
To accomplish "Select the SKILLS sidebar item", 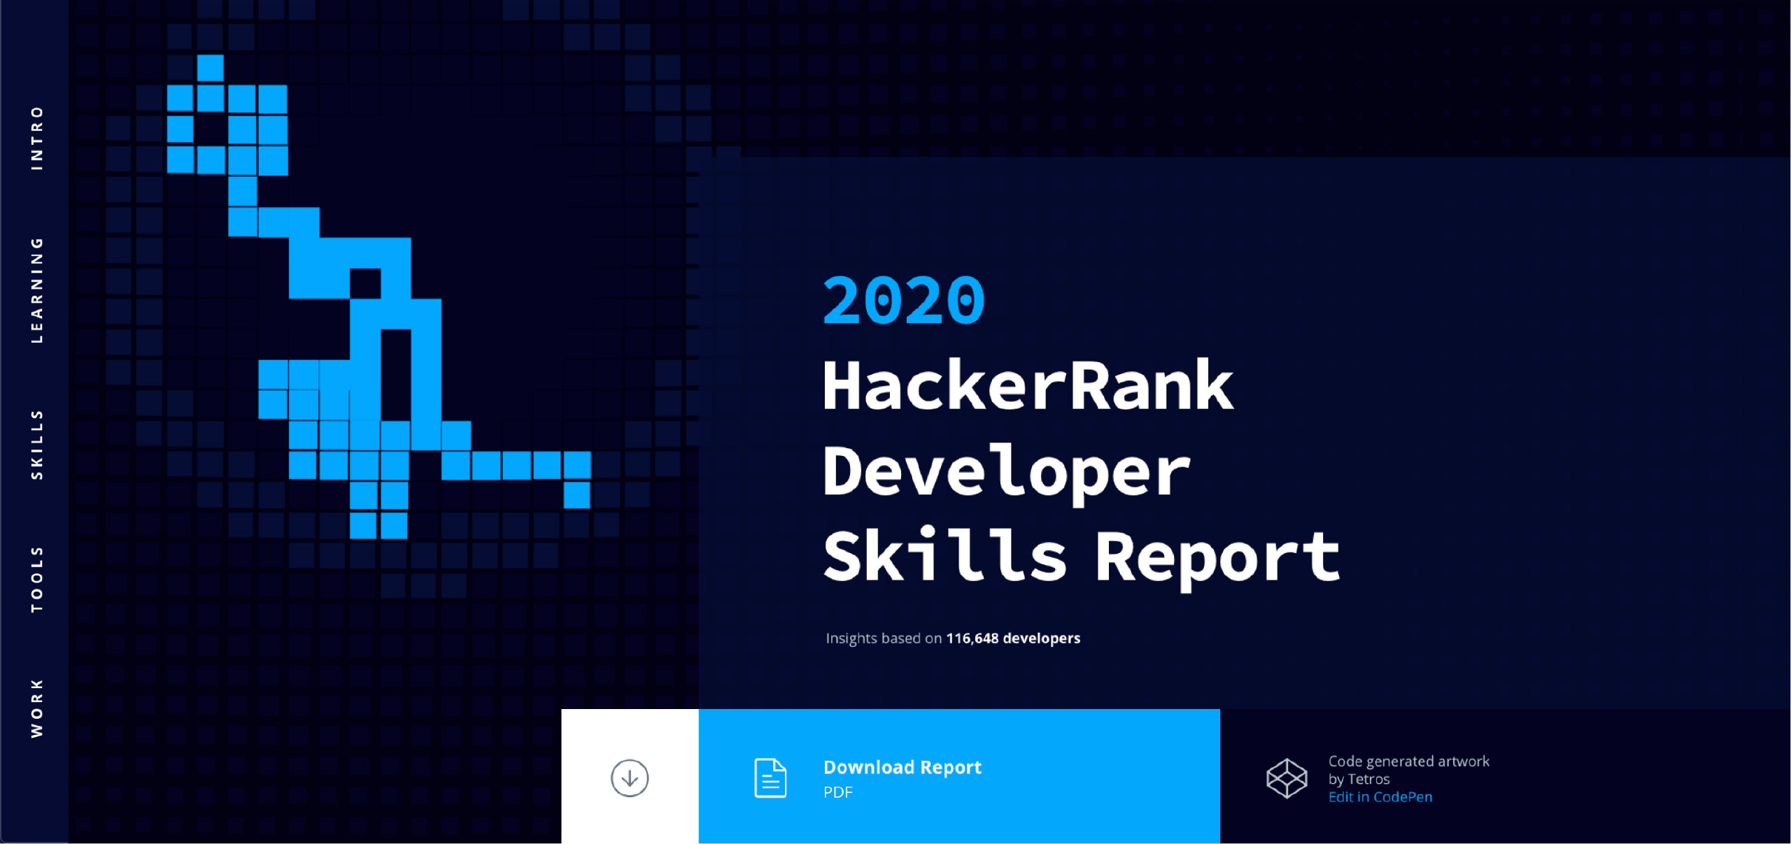I will pyautogui.click(x=36, y=445).
